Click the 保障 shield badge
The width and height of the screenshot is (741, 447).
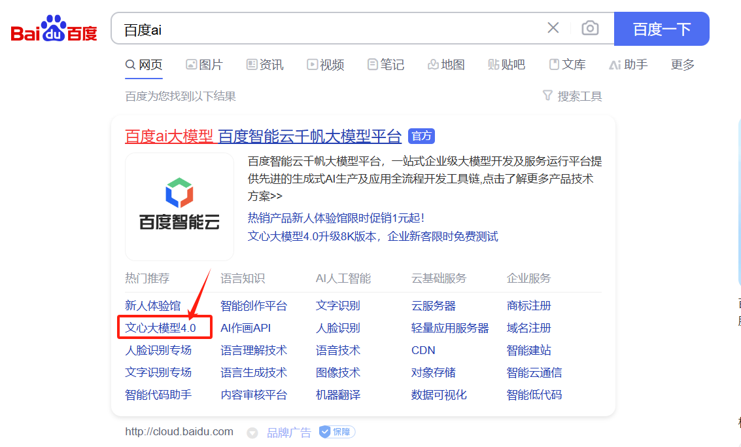pos(337,432)
